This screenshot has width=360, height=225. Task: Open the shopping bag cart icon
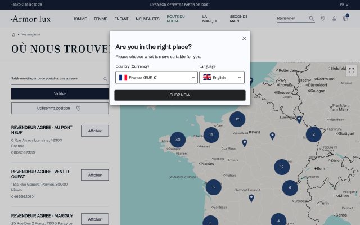click(345, 19)
